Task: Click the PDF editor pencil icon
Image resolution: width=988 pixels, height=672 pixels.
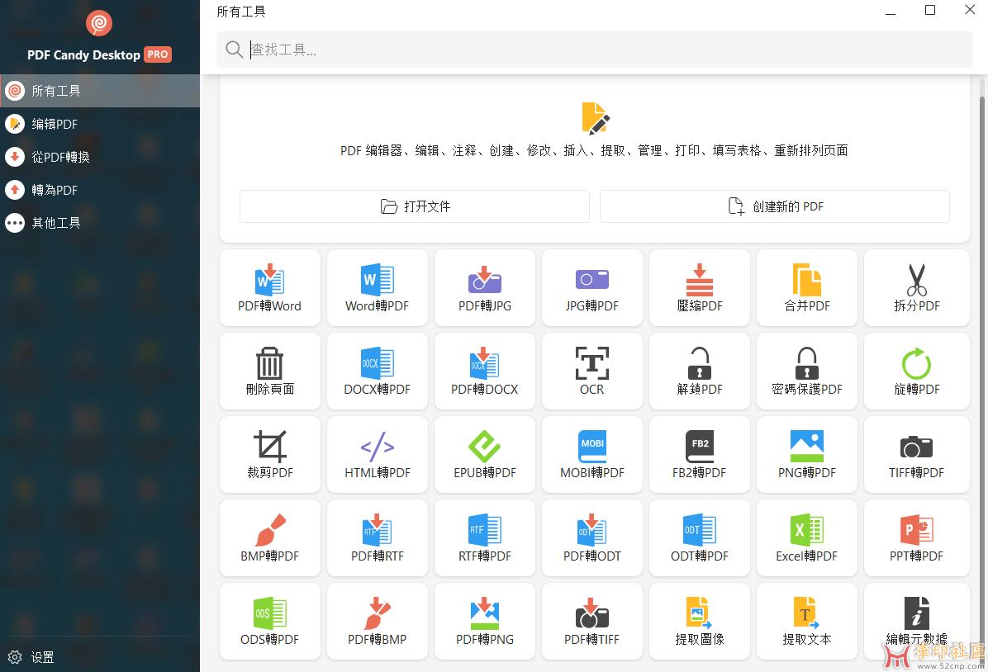Action: click(595, 118)
